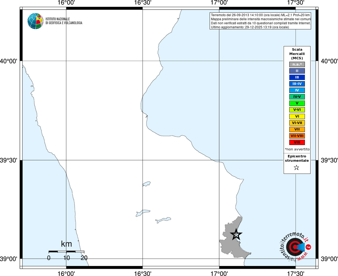Screen dimensions: 338x276
Task: Click the left 39°30' latitude label
Action: click(x=9, y=160)
